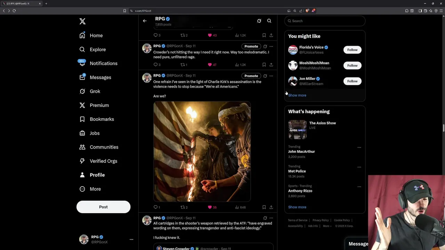Toggle bookmark on burning flag post
The height and width of the screenshot is (250, 445).
point(264,207)
